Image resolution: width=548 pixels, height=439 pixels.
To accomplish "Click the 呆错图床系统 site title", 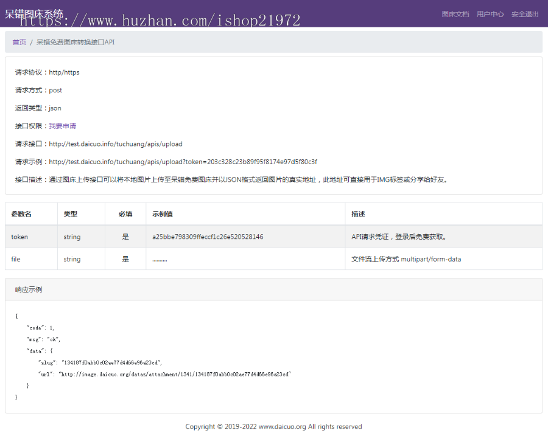I will pyautogui.click(x=34, y=13).
